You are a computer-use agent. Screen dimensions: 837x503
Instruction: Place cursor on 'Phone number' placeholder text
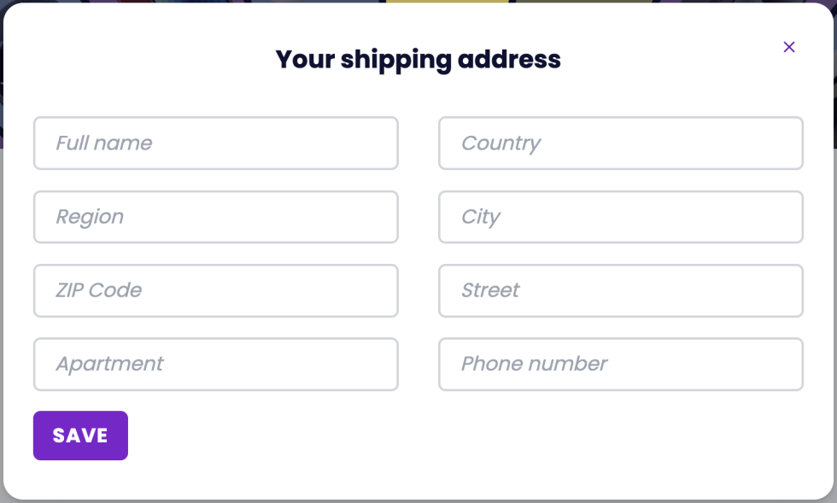click(534, 364)
